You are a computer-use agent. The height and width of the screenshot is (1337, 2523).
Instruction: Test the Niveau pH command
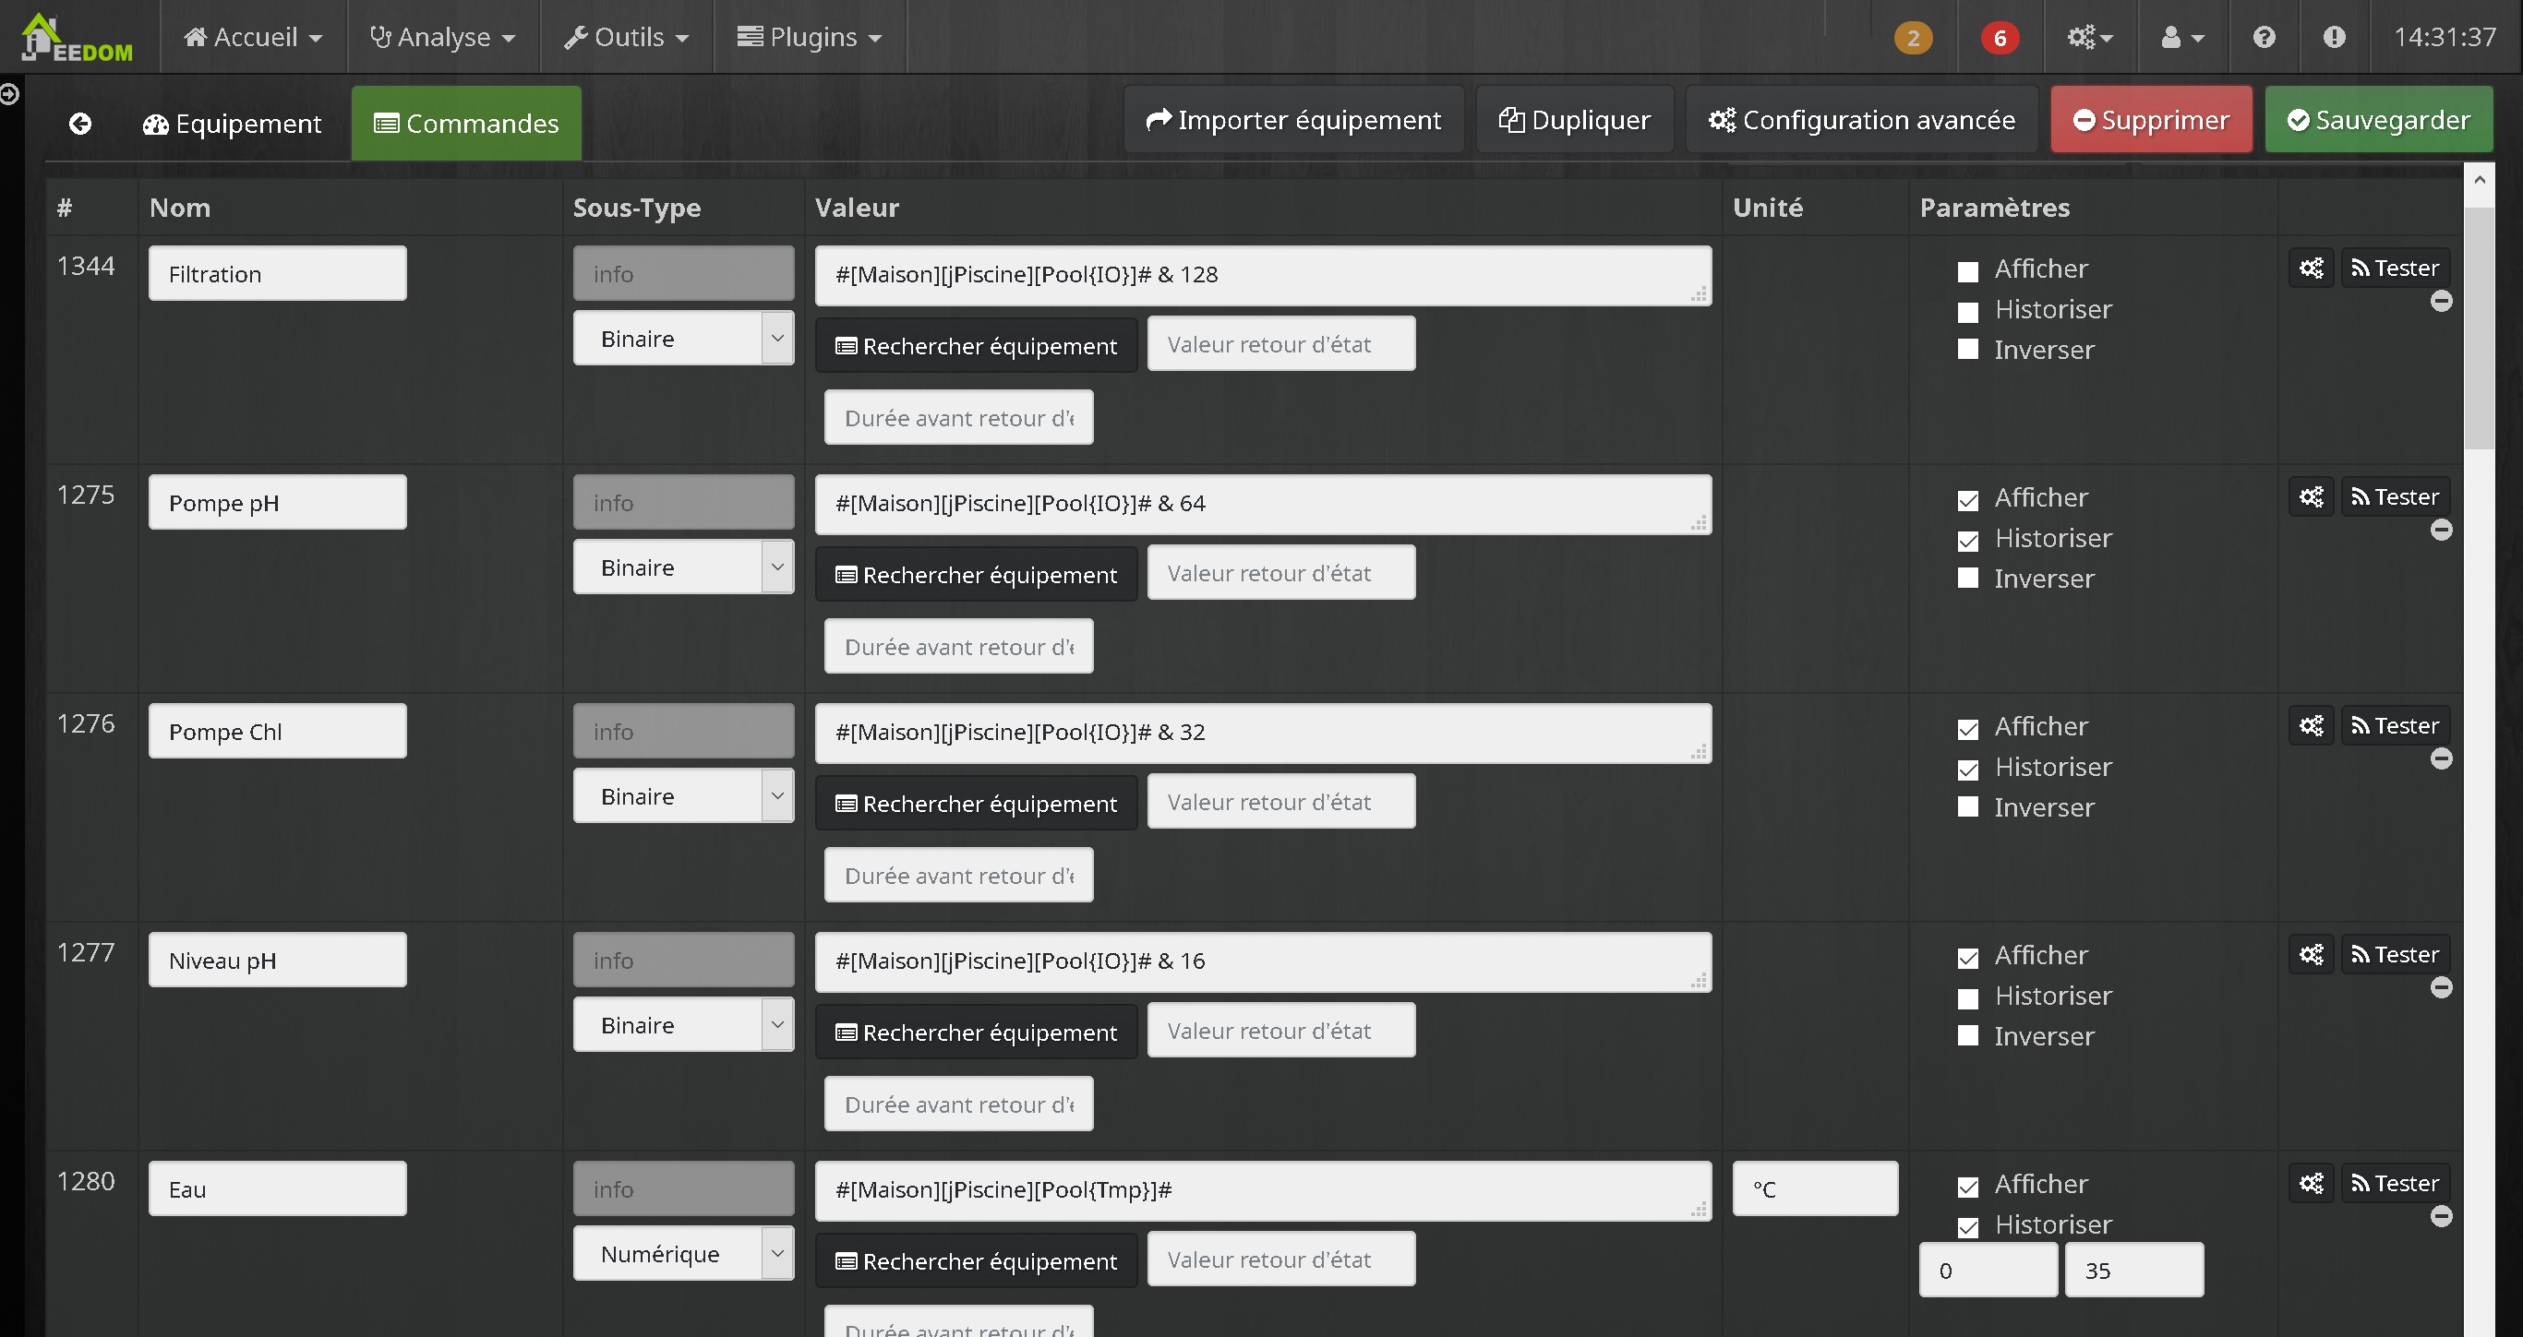pyautogui.click(x=2395, y=954)
